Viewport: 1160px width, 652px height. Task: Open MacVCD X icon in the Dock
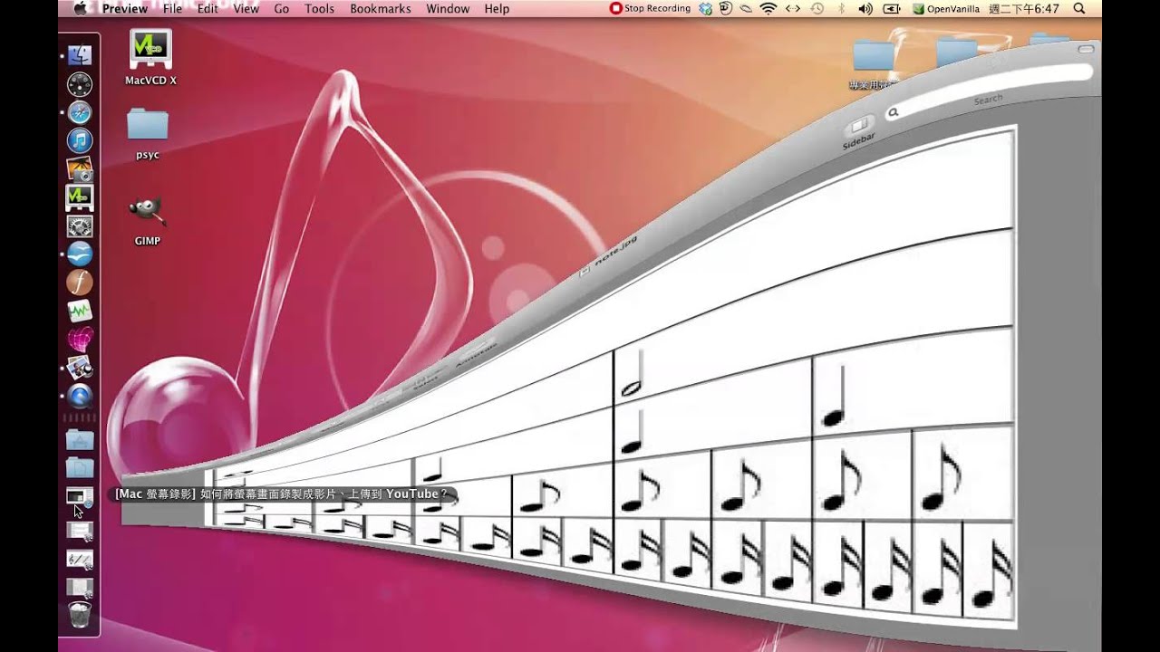coord(80,197)
